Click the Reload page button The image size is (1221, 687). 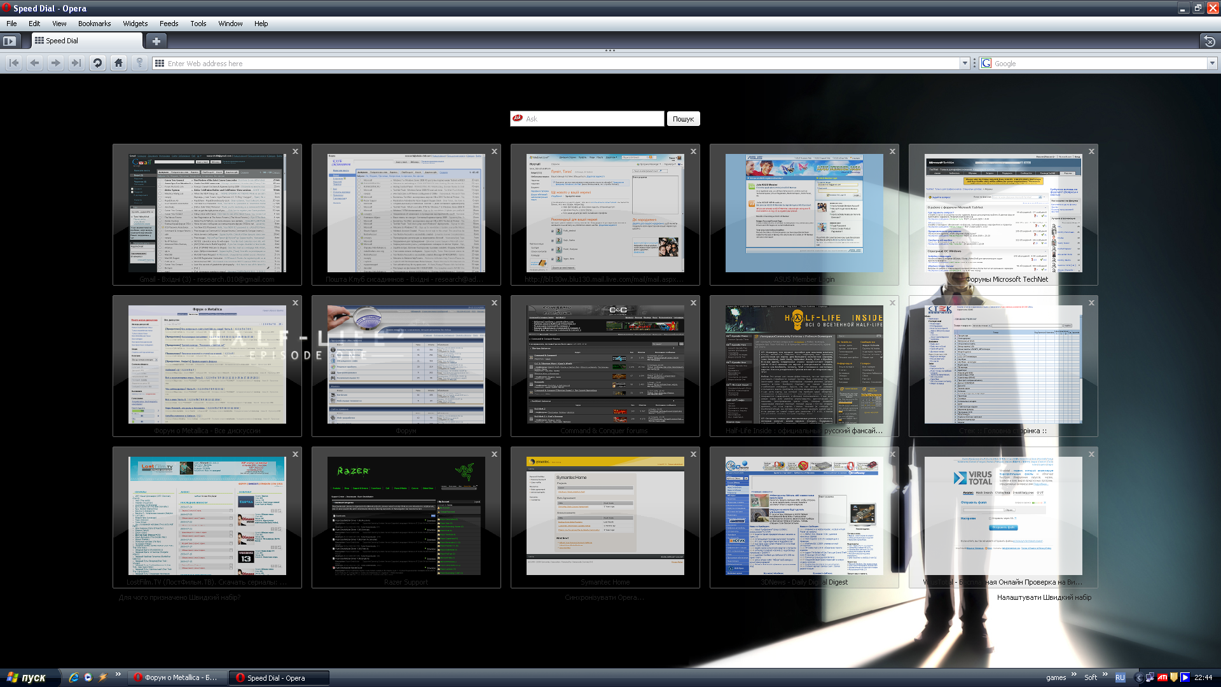(x=97, y=63)
